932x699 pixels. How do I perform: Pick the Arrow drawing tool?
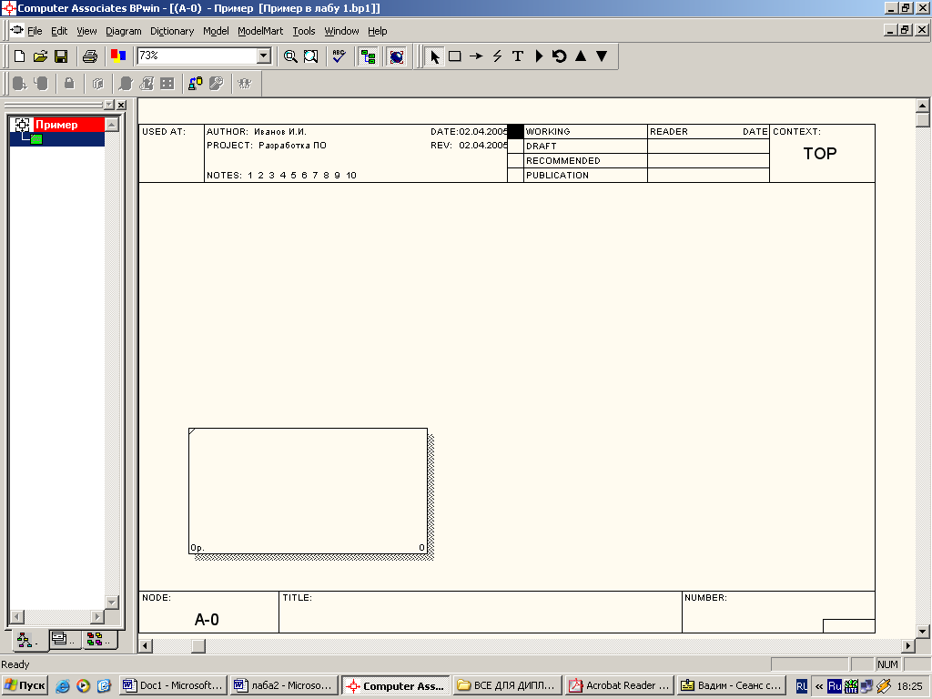point(475,56)
